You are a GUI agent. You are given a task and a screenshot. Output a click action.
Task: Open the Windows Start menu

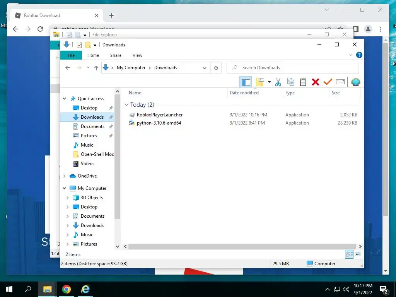pos(9,289)
